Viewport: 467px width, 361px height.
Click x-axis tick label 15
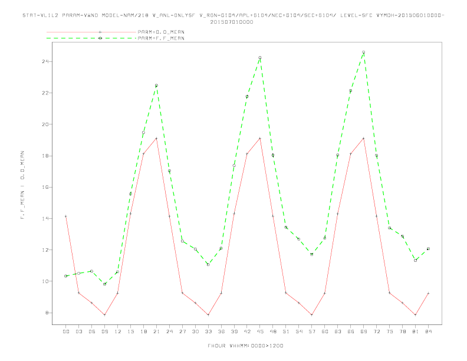[130, 332]
